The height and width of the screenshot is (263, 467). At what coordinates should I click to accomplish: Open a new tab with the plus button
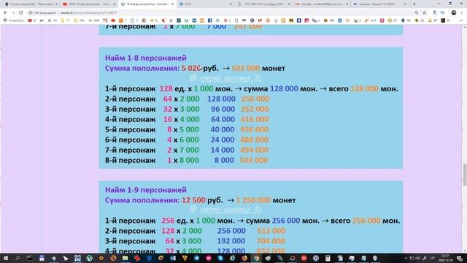pos(414,4)
